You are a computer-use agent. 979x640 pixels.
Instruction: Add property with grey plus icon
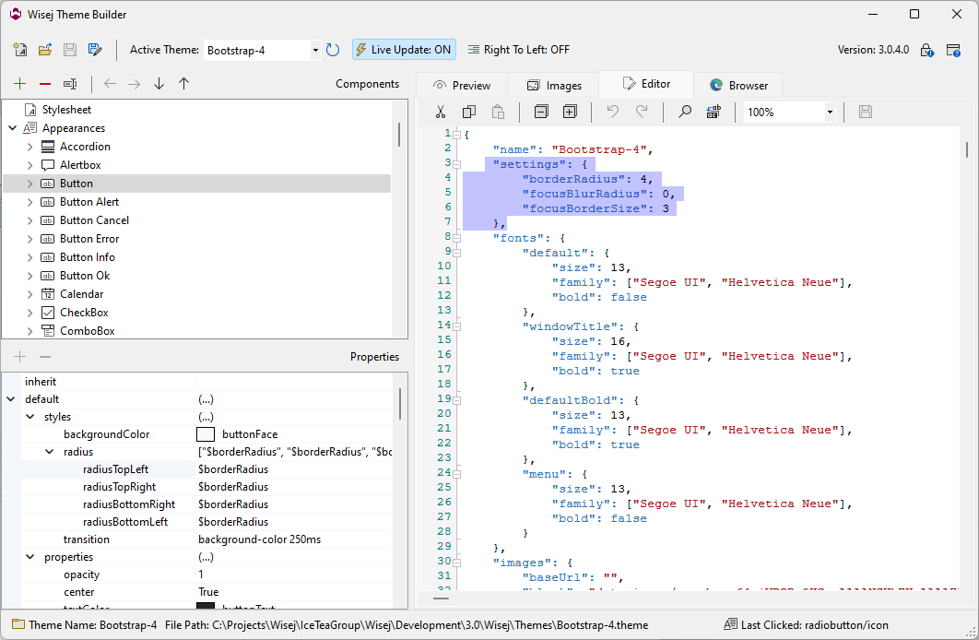[x=20, y=357]
